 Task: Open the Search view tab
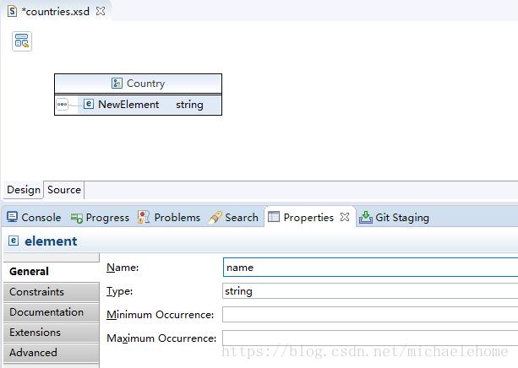coord(233,218)
